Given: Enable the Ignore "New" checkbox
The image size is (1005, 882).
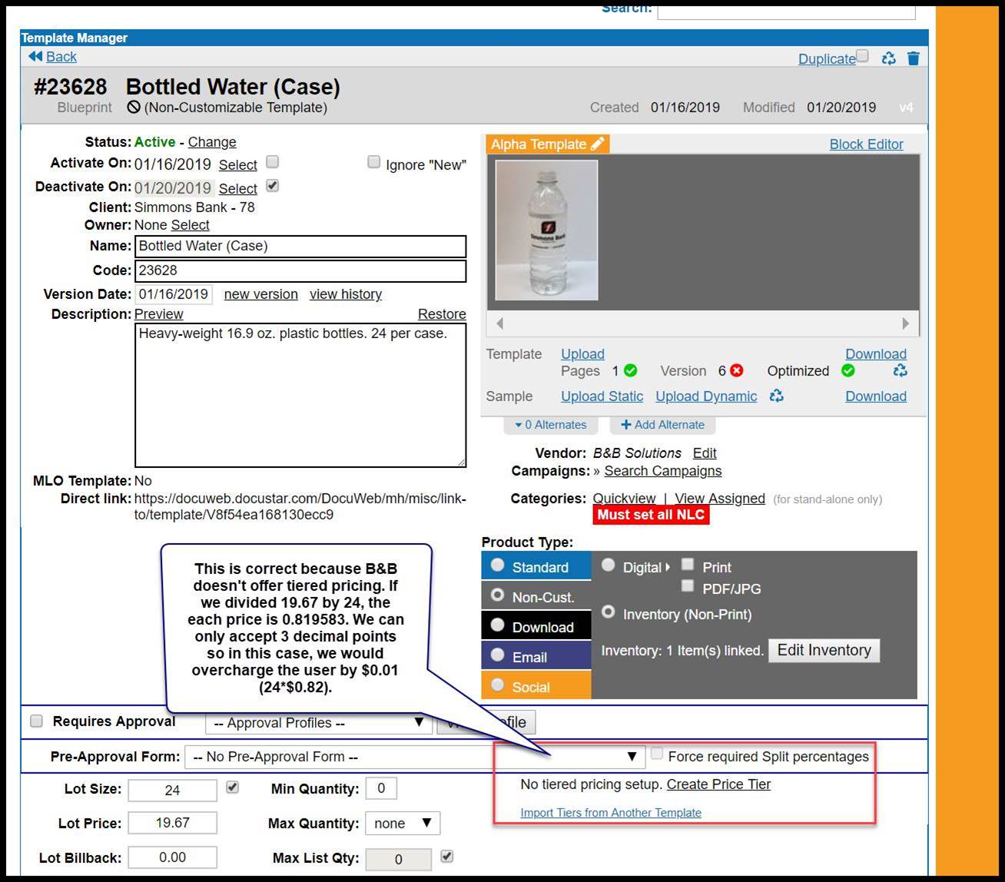Looking at the screenshot, I should [373, 162].
